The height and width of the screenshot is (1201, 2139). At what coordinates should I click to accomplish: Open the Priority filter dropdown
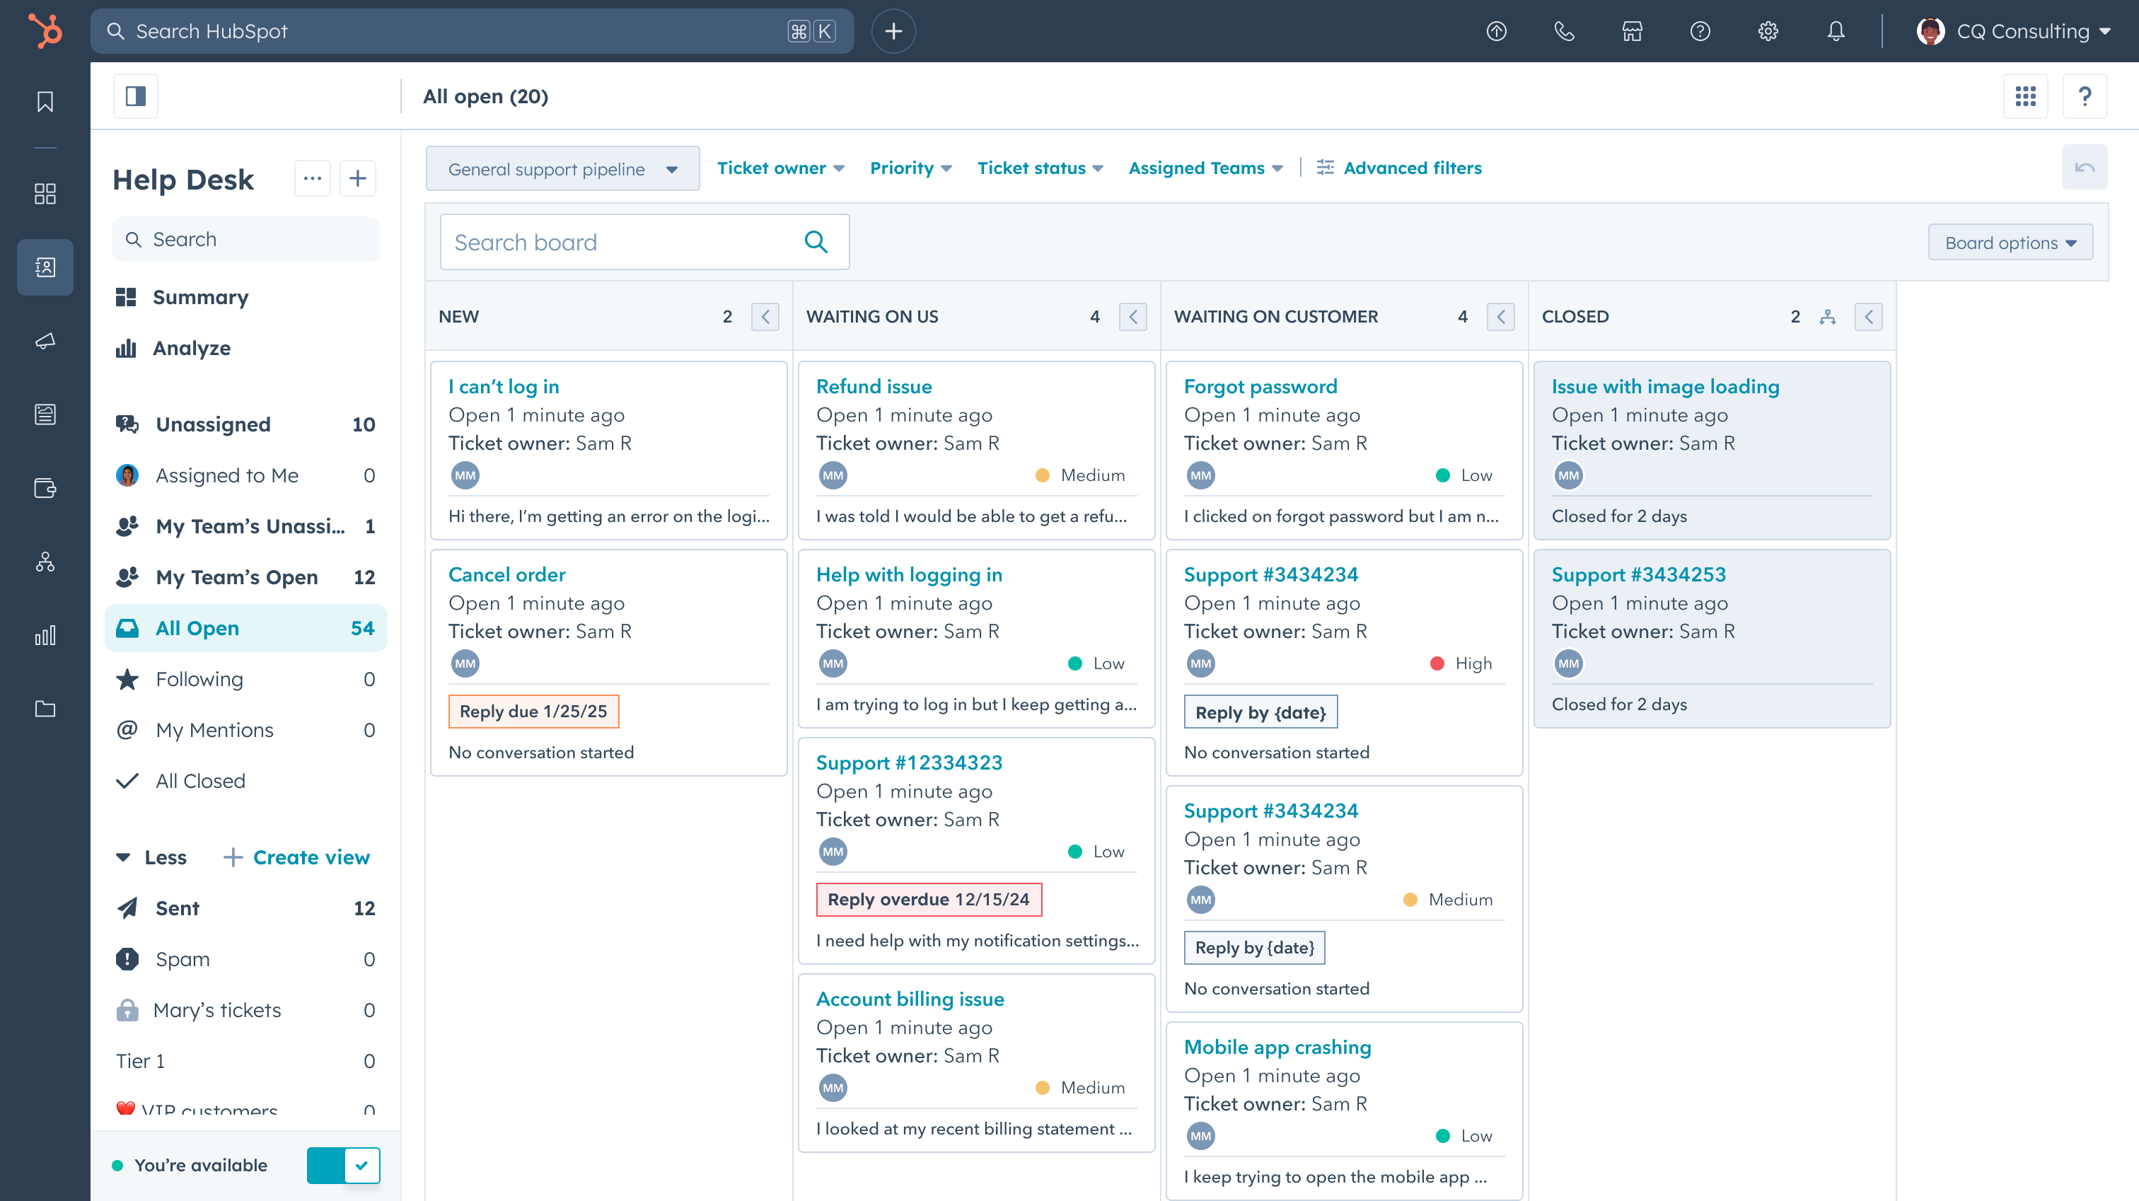pyautogui.click(x=910, y=168)
